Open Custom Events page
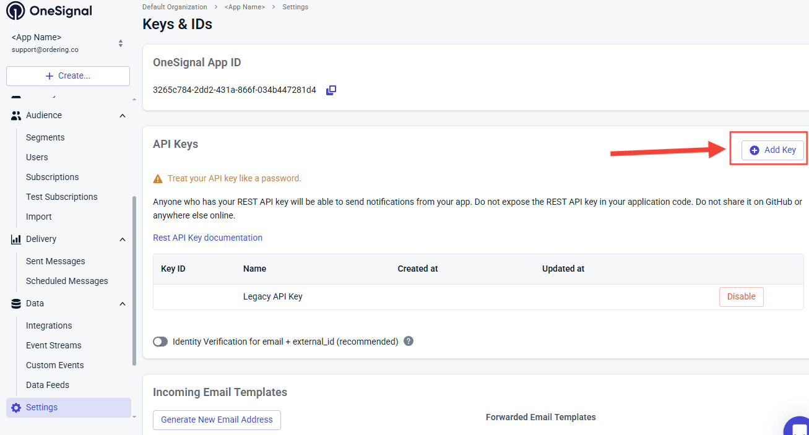This screenshot has height=435, width=809. pyautogui.click(x=55, y=365)
